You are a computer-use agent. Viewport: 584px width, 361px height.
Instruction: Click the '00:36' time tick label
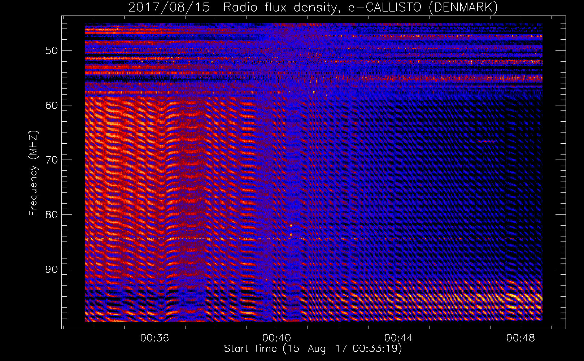(x=154, y=338)
